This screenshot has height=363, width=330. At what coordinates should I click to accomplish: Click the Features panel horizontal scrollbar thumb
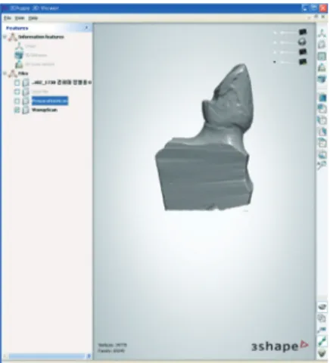coord(47,356)
